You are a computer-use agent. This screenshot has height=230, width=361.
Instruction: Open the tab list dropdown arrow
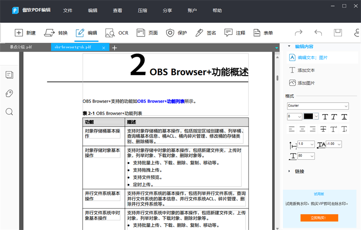tap(277, 48)
